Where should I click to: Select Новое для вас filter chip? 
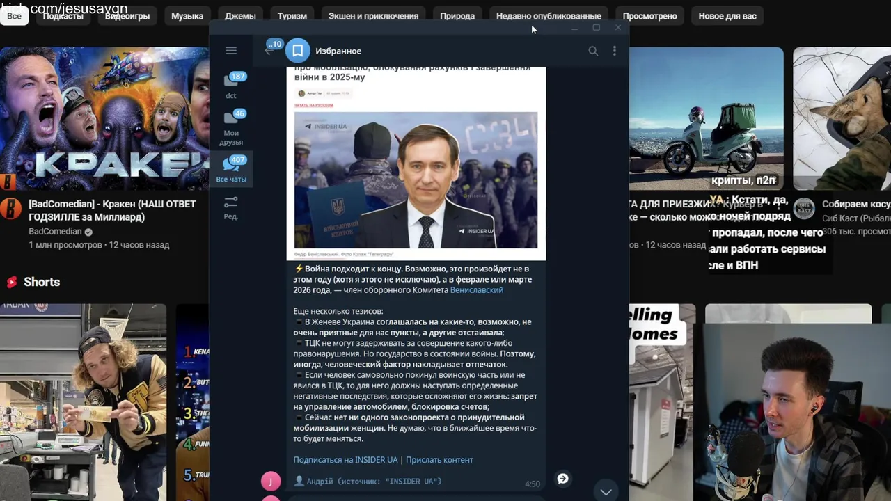(727, 16)
